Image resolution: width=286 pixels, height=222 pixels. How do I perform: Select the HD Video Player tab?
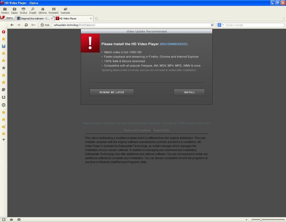click(x=72, y=18)
